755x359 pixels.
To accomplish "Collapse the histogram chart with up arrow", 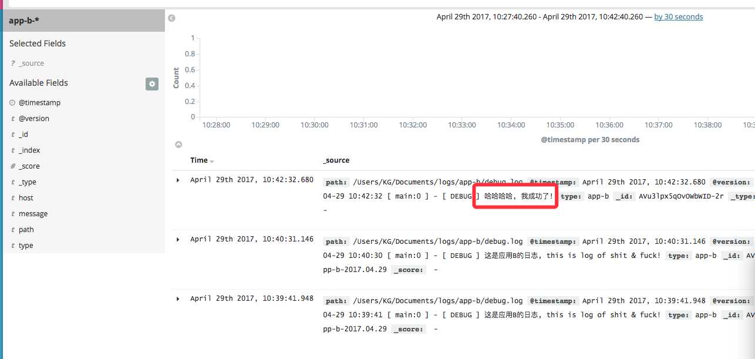I will coord(178,145).
